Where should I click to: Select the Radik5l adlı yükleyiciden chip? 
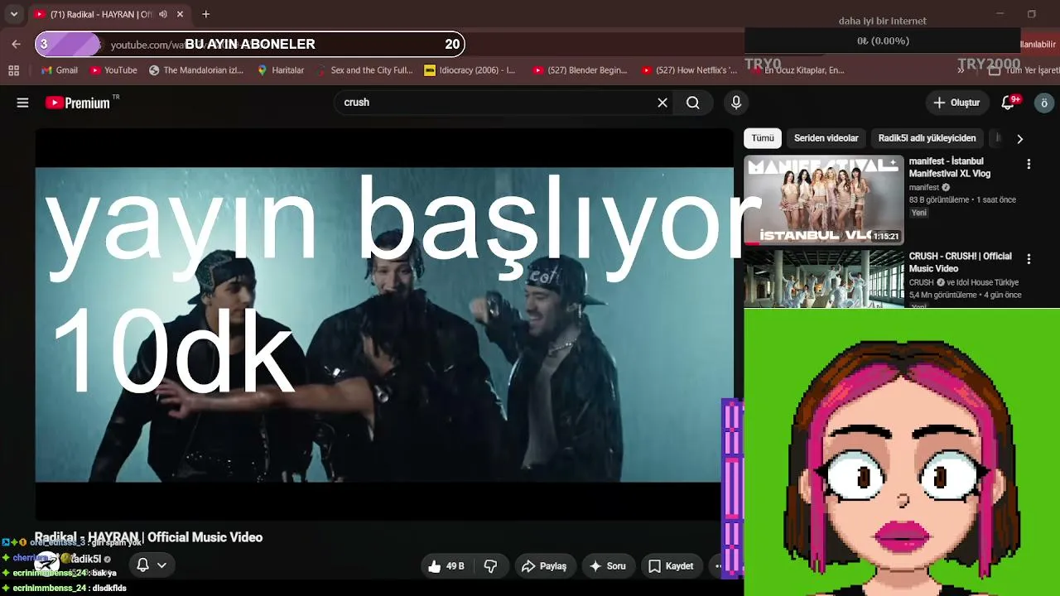pyautogui.click(x=927, y=138)
